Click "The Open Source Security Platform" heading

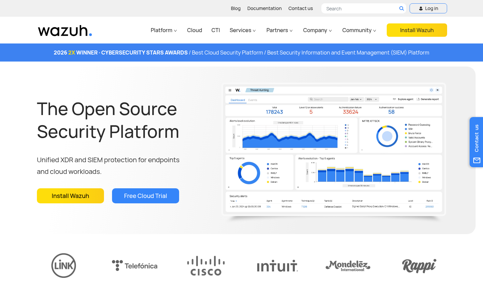click(108, 120)
